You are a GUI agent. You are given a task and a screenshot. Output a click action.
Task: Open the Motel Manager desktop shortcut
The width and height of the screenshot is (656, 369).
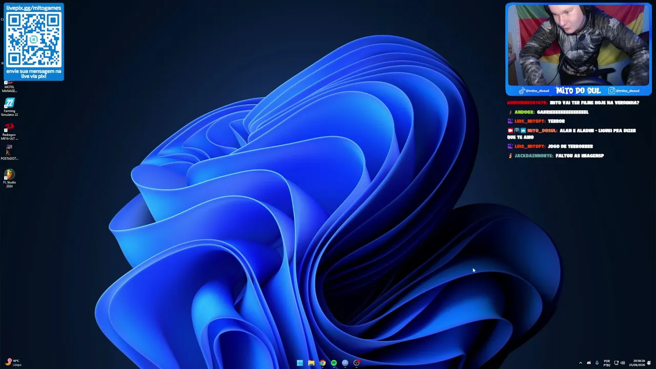(x=9, y=87)
